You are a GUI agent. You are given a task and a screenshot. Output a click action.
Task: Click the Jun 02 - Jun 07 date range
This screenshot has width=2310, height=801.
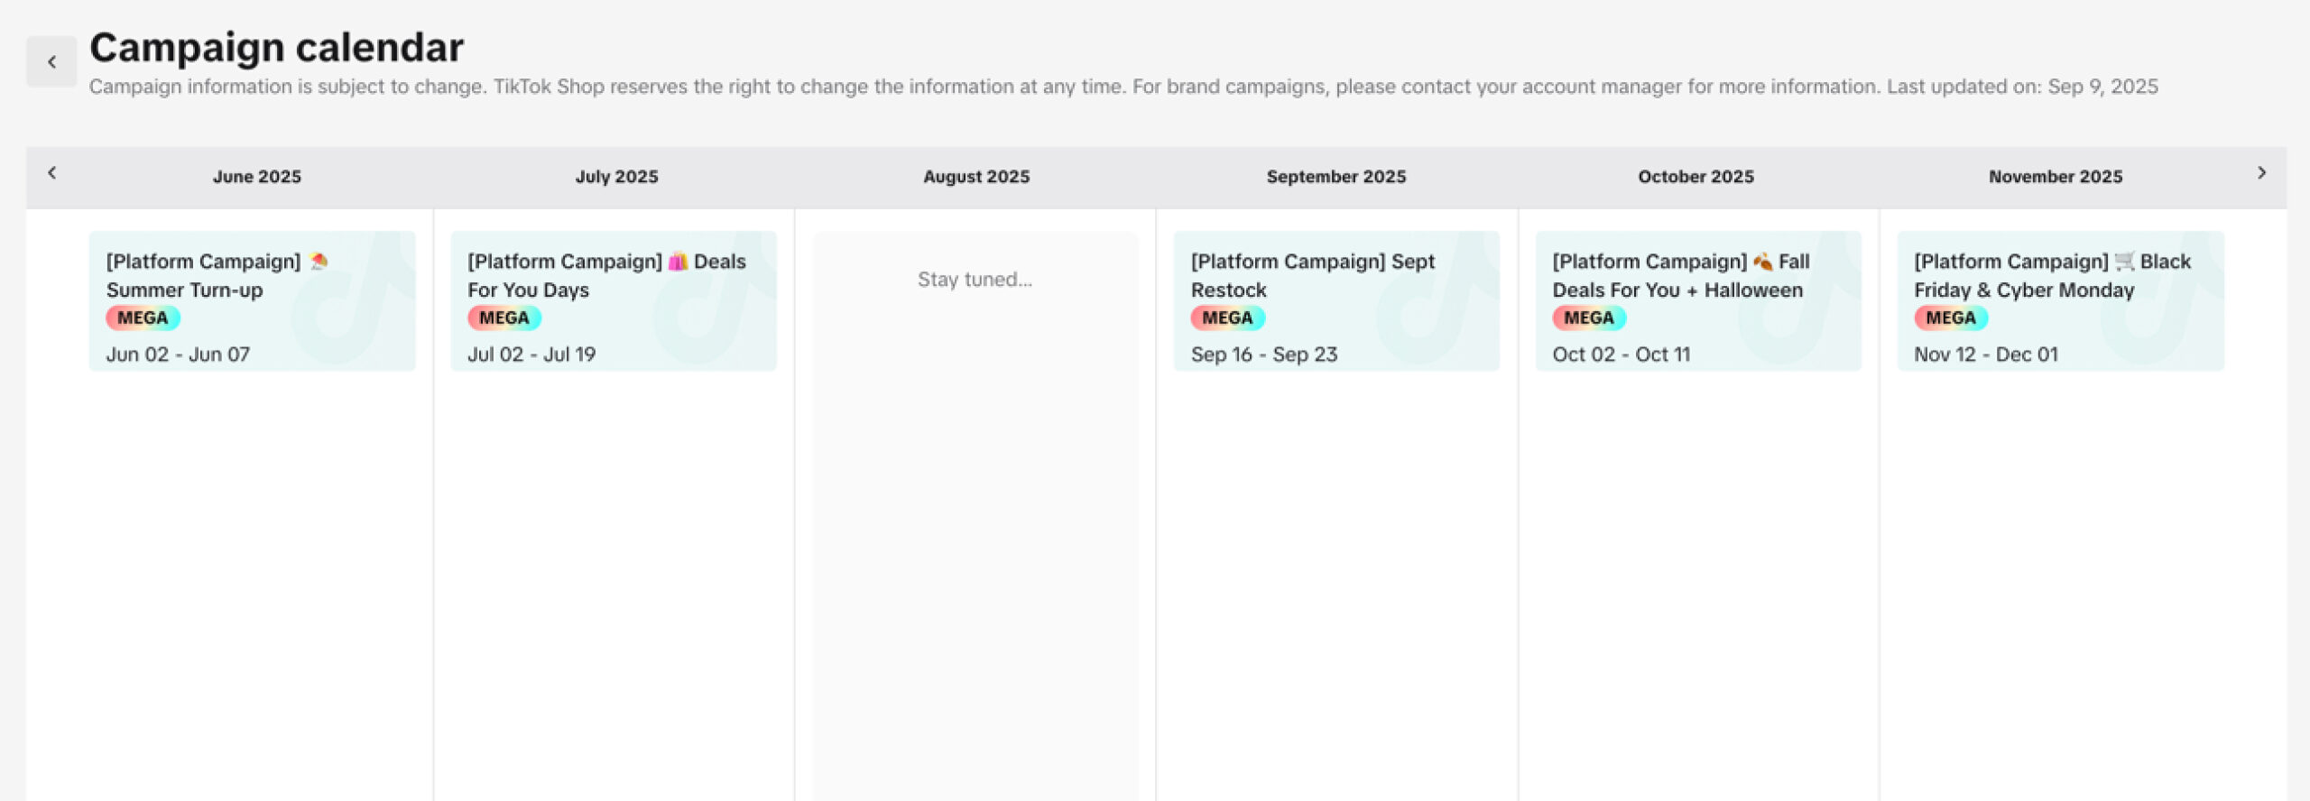click(x=179, y=354)
